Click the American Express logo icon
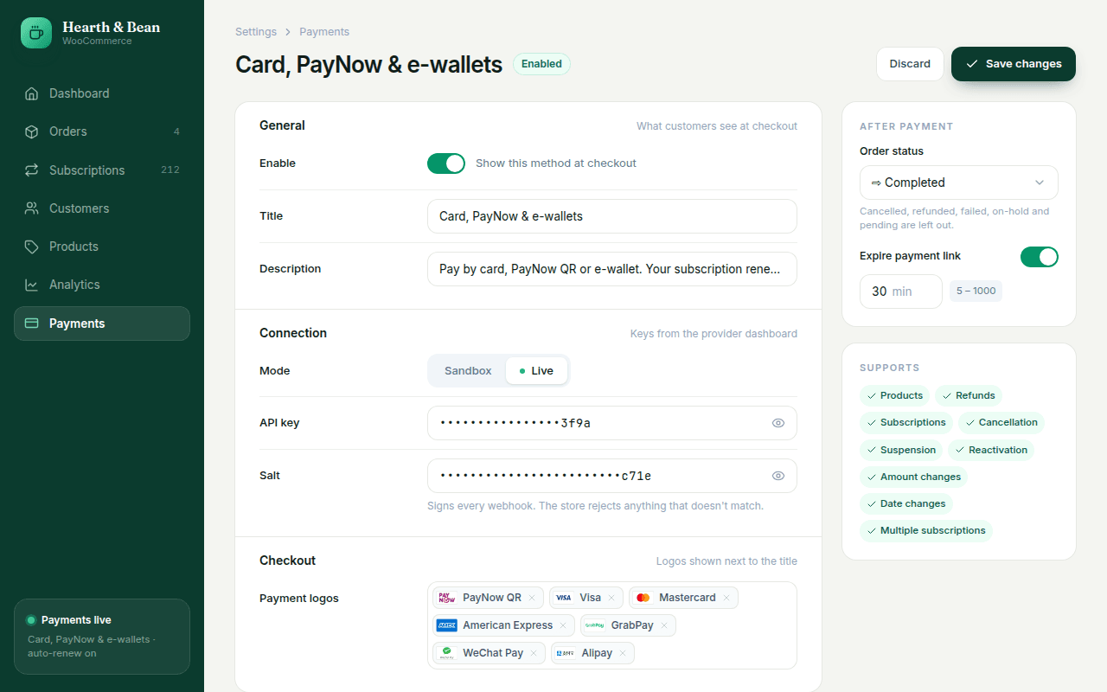Screen dimensions: 1107x692 [x=447, y=625]
